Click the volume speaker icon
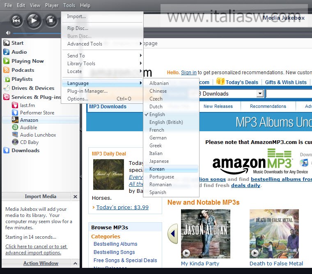This screenshot has width=312, height=274. pos(7,33)
